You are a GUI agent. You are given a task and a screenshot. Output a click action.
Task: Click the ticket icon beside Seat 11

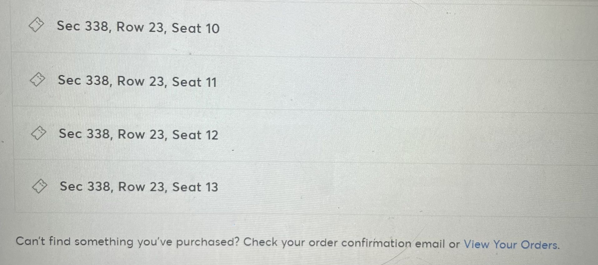tap(37, 79)
